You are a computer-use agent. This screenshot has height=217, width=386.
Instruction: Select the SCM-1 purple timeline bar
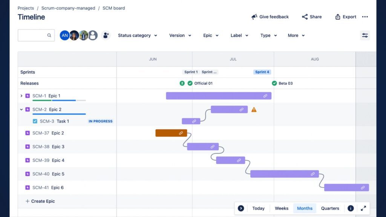coord(219,96)
